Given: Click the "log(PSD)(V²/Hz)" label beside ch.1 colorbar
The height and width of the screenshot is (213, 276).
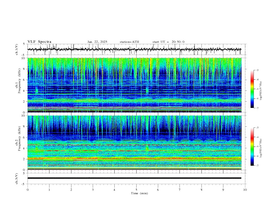Looking at the screenshot, I should 261,91.
